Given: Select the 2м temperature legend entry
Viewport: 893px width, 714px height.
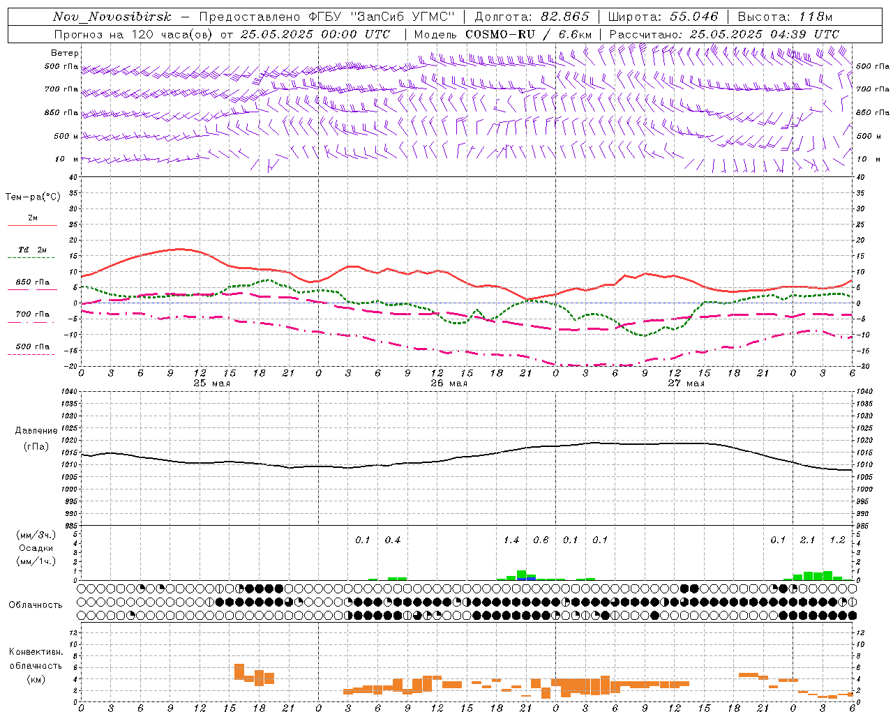Looking at the screenshot, I should (33, 218).
